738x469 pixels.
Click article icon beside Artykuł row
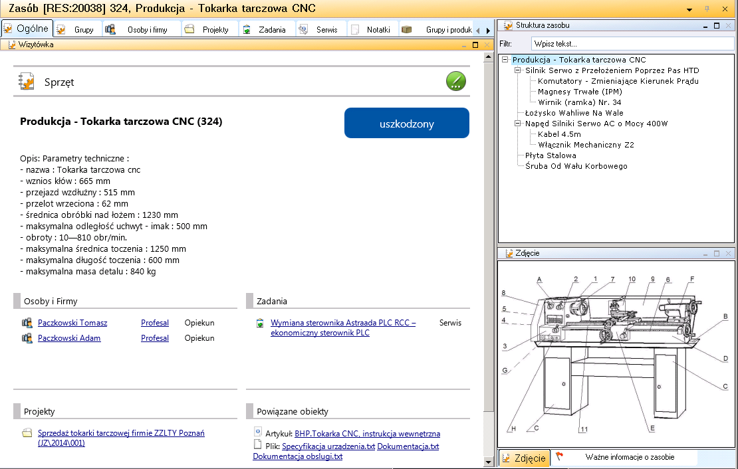(x=258, y=431)
